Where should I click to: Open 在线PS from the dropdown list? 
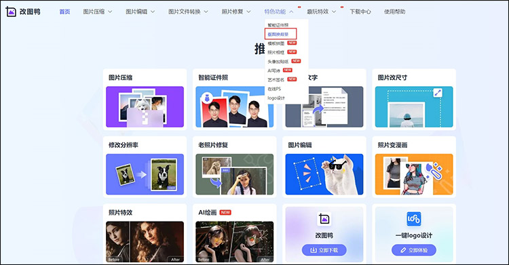(274, 89)
